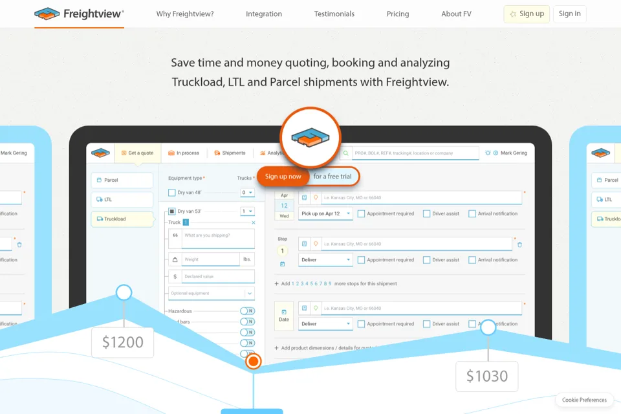This screenshot has height=414, width=621.
Task: Check Appointment required in the final Date row
Action: pyautogui.click(x=361, y=324)
